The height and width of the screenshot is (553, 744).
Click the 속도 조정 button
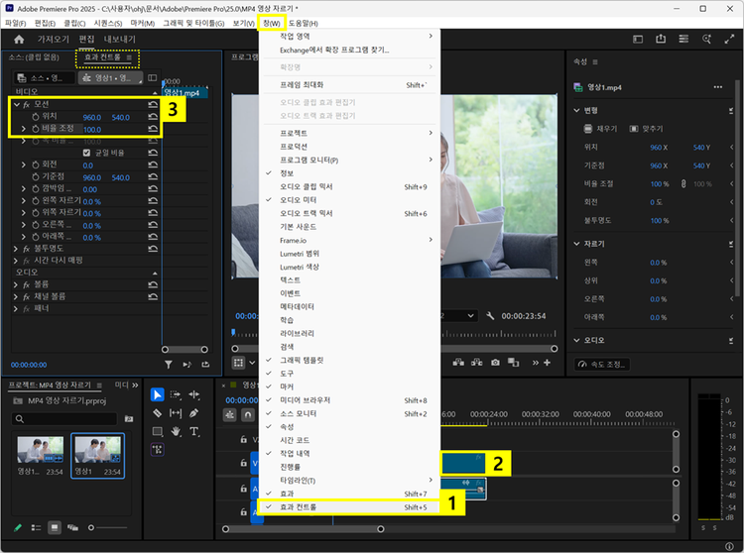tap(602, 365)
